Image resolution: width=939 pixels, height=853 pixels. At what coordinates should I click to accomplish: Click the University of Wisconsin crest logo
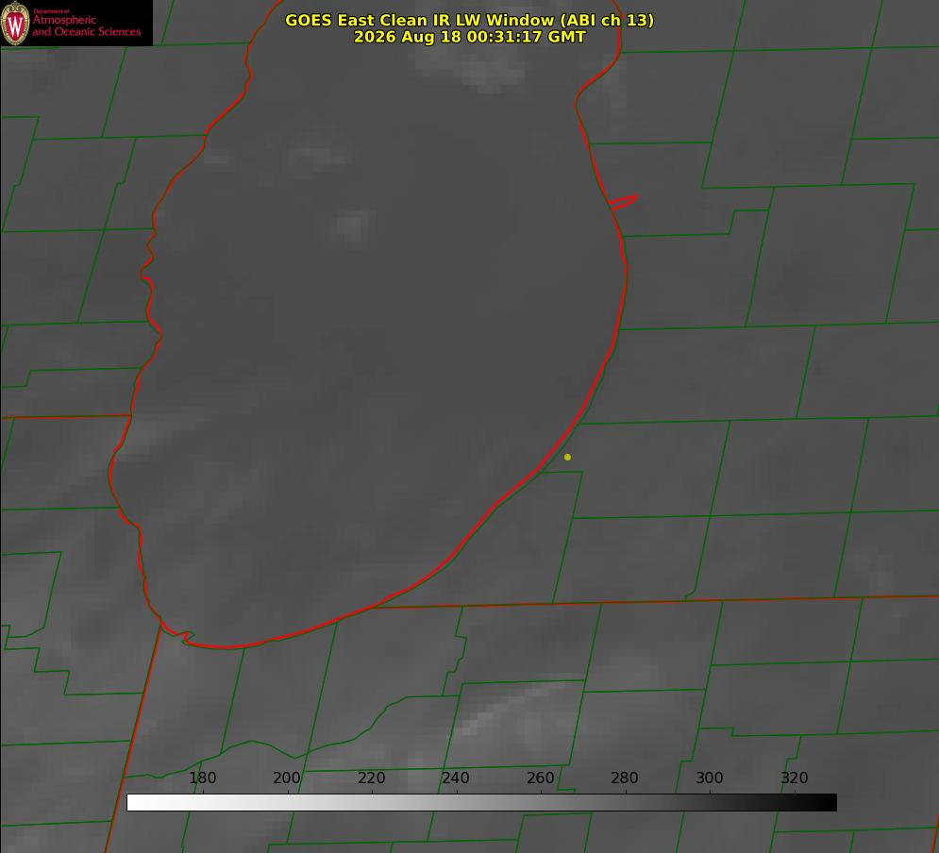(x=15, y=23)
